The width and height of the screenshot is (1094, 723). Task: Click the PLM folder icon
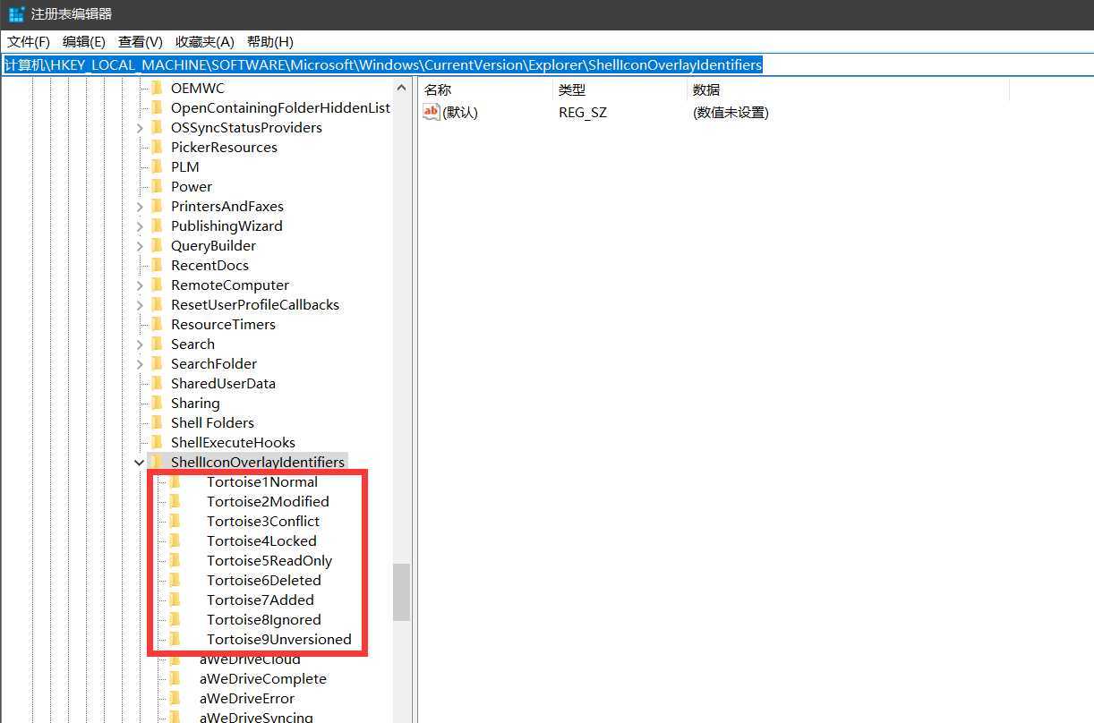[x=157, y=166]
